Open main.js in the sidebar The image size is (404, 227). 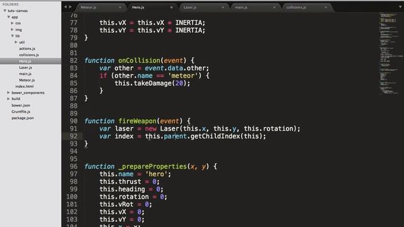click(25, 74)
